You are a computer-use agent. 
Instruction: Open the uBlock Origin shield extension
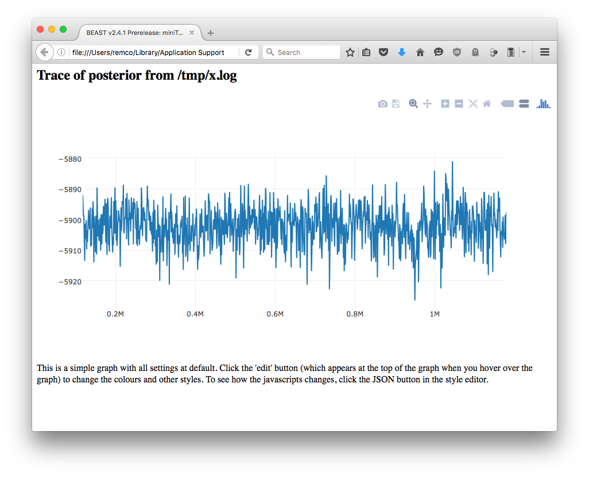click(x=457, y=53)
